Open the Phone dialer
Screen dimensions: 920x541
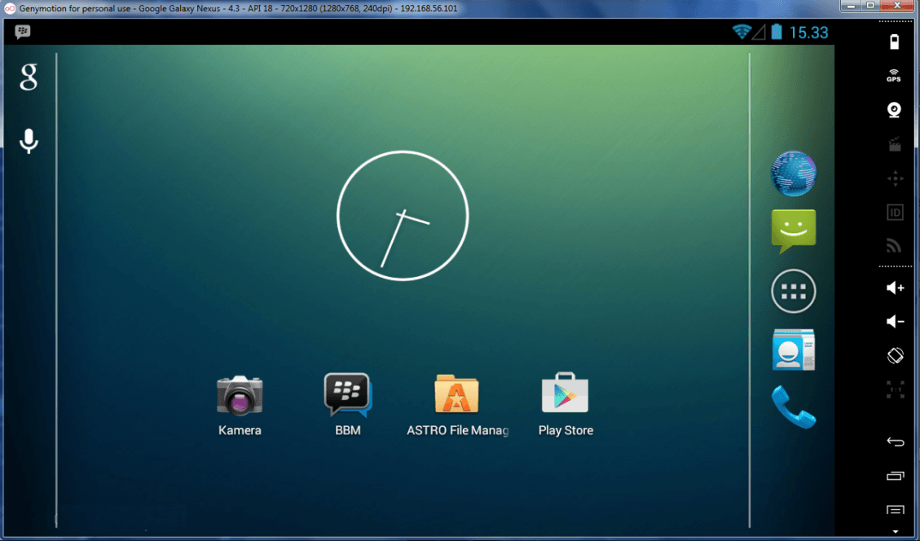pos(793,407)
